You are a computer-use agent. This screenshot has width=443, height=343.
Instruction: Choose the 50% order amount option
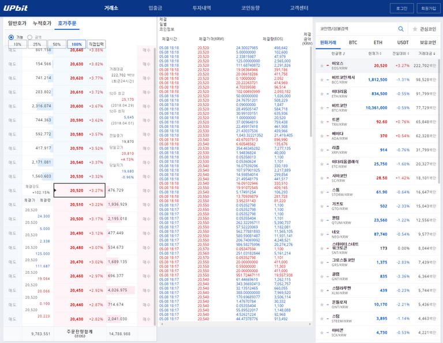coord(57,44)
